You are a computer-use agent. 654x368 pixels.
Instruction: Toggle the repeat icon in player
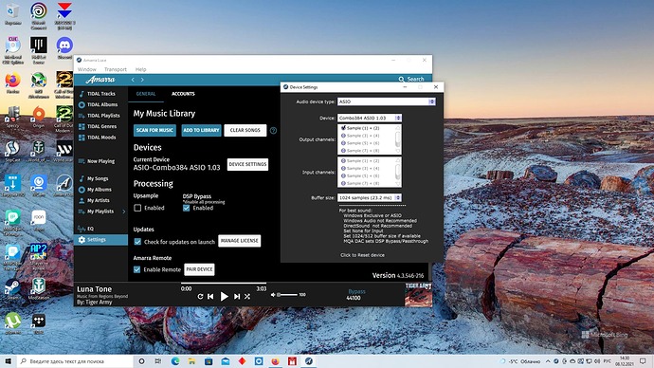[200, 296]
